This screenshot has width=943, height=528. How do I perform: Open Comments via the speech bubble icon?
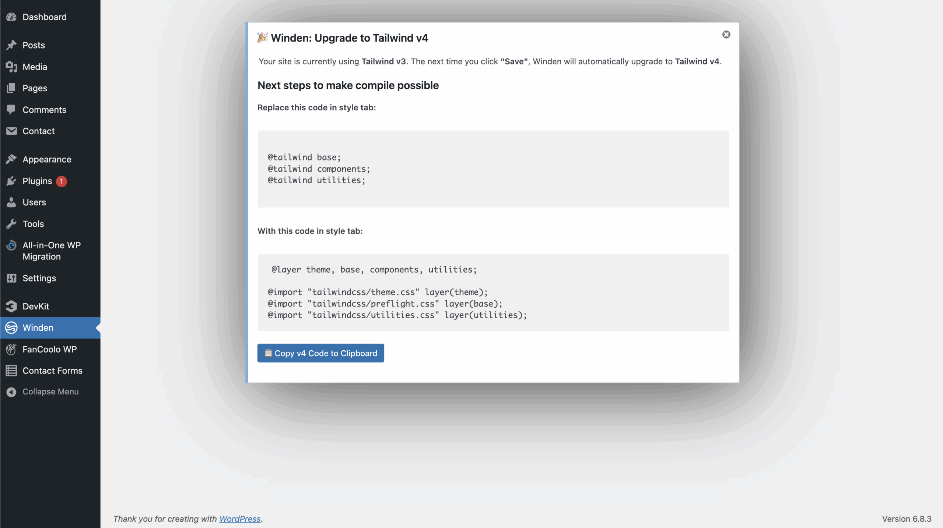pos(11,109)
